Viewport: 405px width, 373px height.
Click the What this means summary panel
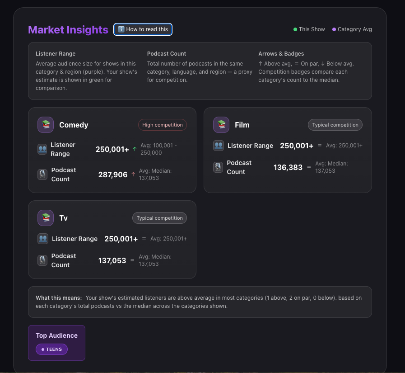(200, 302)
